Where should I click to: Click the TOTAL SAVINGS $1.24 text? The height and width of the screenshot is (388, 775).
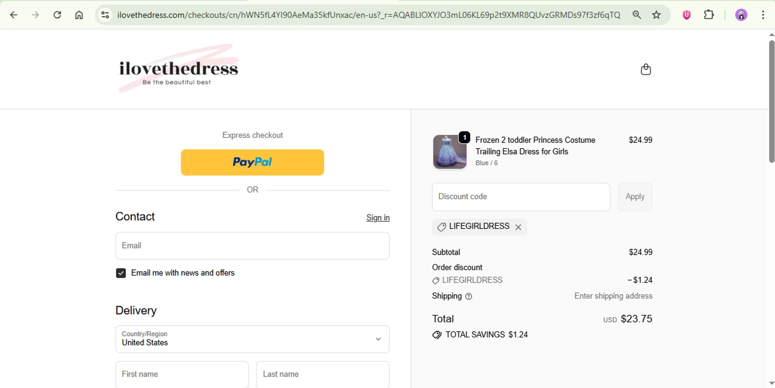coord(487,335)
